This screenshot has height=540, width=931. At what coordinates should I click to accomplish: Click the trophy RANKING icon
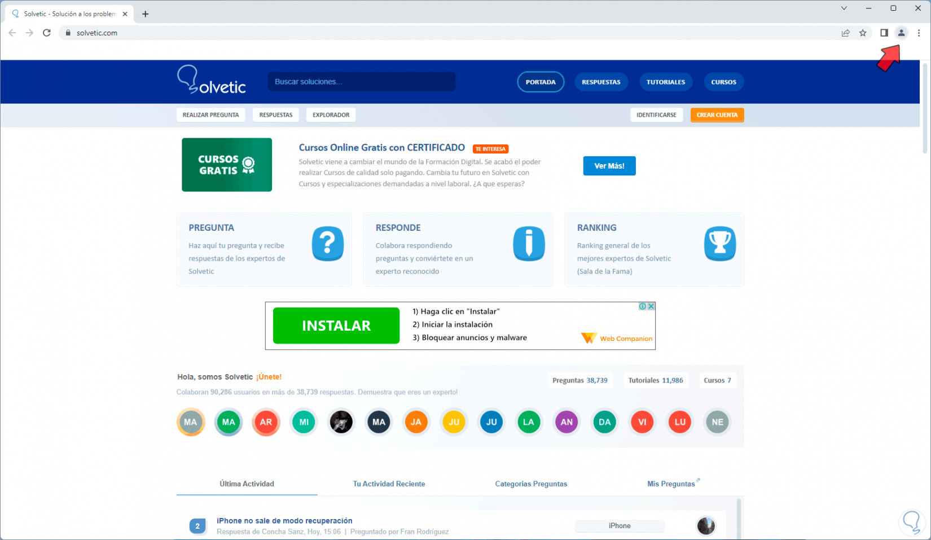(x=720, y=244)
